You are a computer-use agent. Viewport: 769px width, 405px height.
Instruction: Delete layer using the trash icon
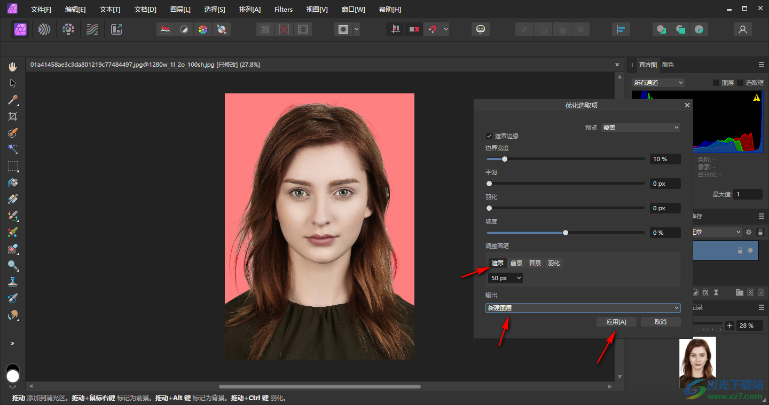click(760, 292)
